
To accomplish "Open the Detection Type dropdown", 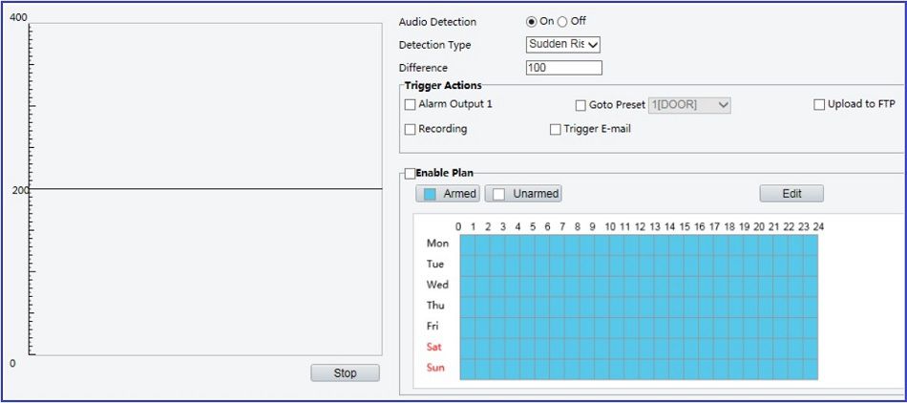I will pyautogui.click(x=564, y=45).
